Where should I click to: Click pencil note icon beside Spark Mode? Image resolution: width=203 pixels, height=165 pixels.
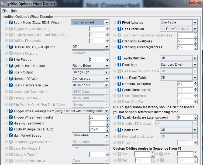[x=6, y=22]
